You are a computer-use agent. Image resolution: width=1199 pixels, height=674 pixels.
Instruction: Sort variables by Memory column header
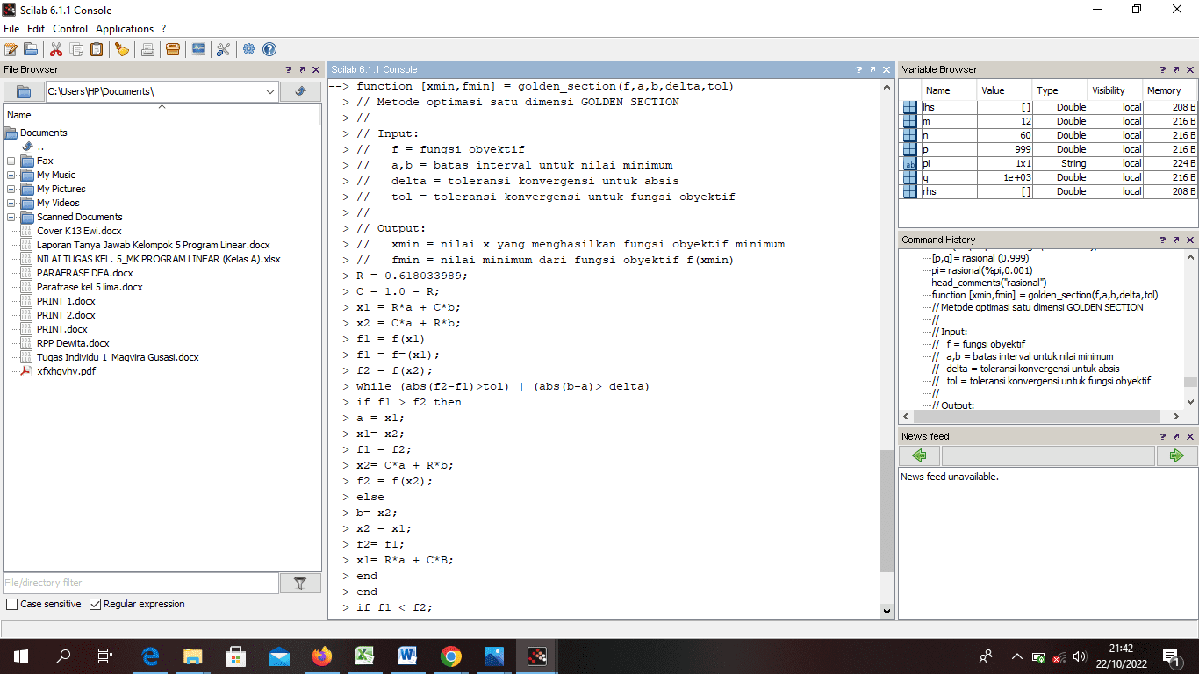[1170, 90]
